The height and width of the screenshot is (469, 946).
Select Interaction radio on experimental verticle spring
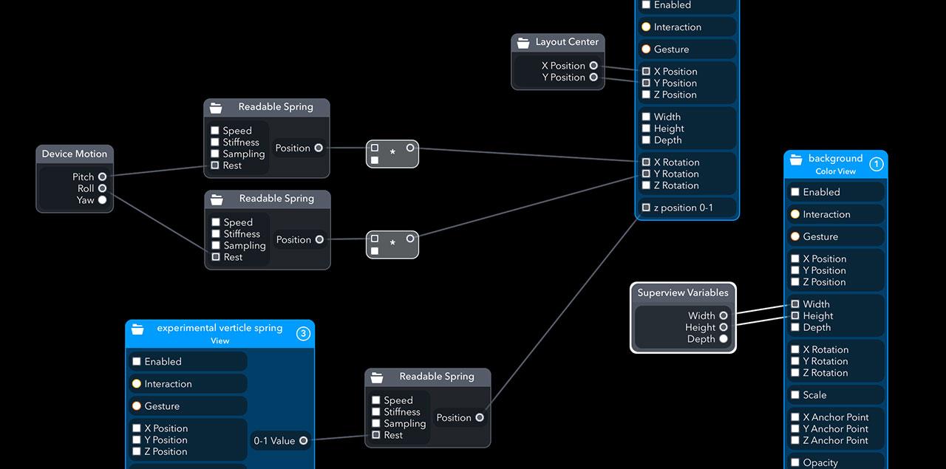136,384
